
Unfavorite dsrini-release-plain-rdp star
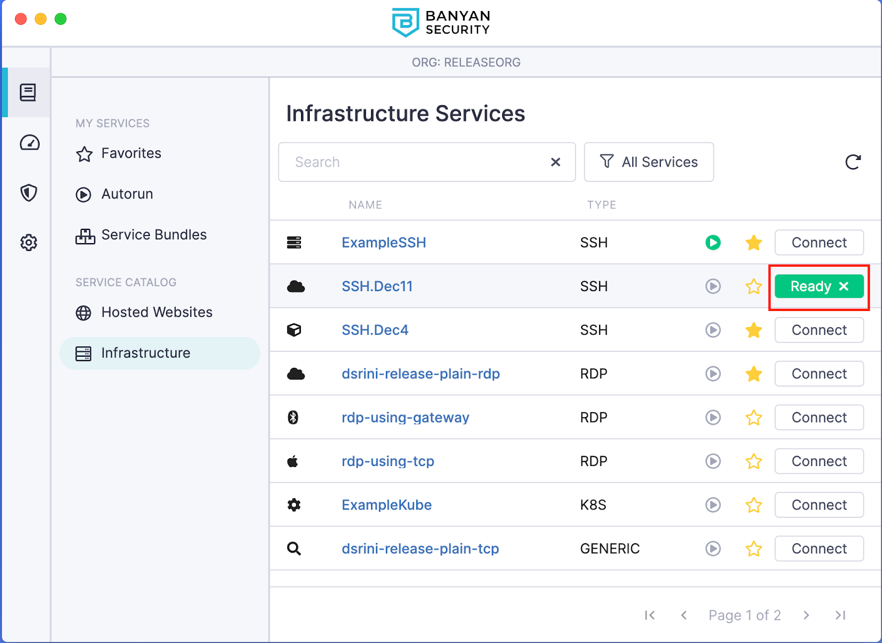coord(754,374)
